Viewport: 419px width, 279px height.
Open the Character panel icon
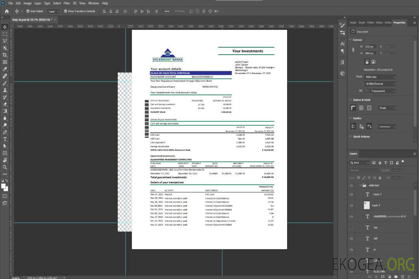[342, 43]
